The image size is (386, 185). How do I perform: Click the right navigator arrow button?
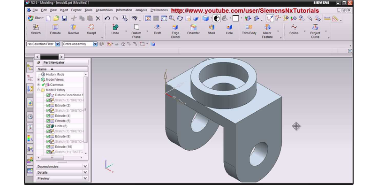(61, 57)
